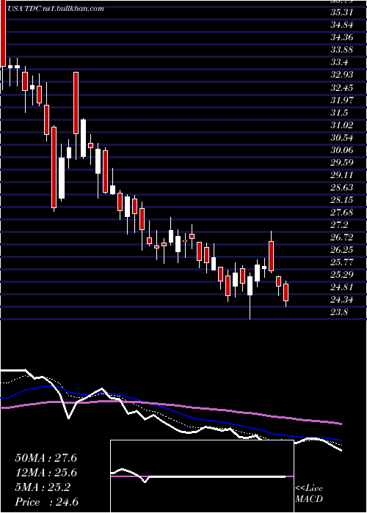This screenshot has width=367, height=513.
Task: Select the 31.5 price axis label
Action: [x=339, y=113]
